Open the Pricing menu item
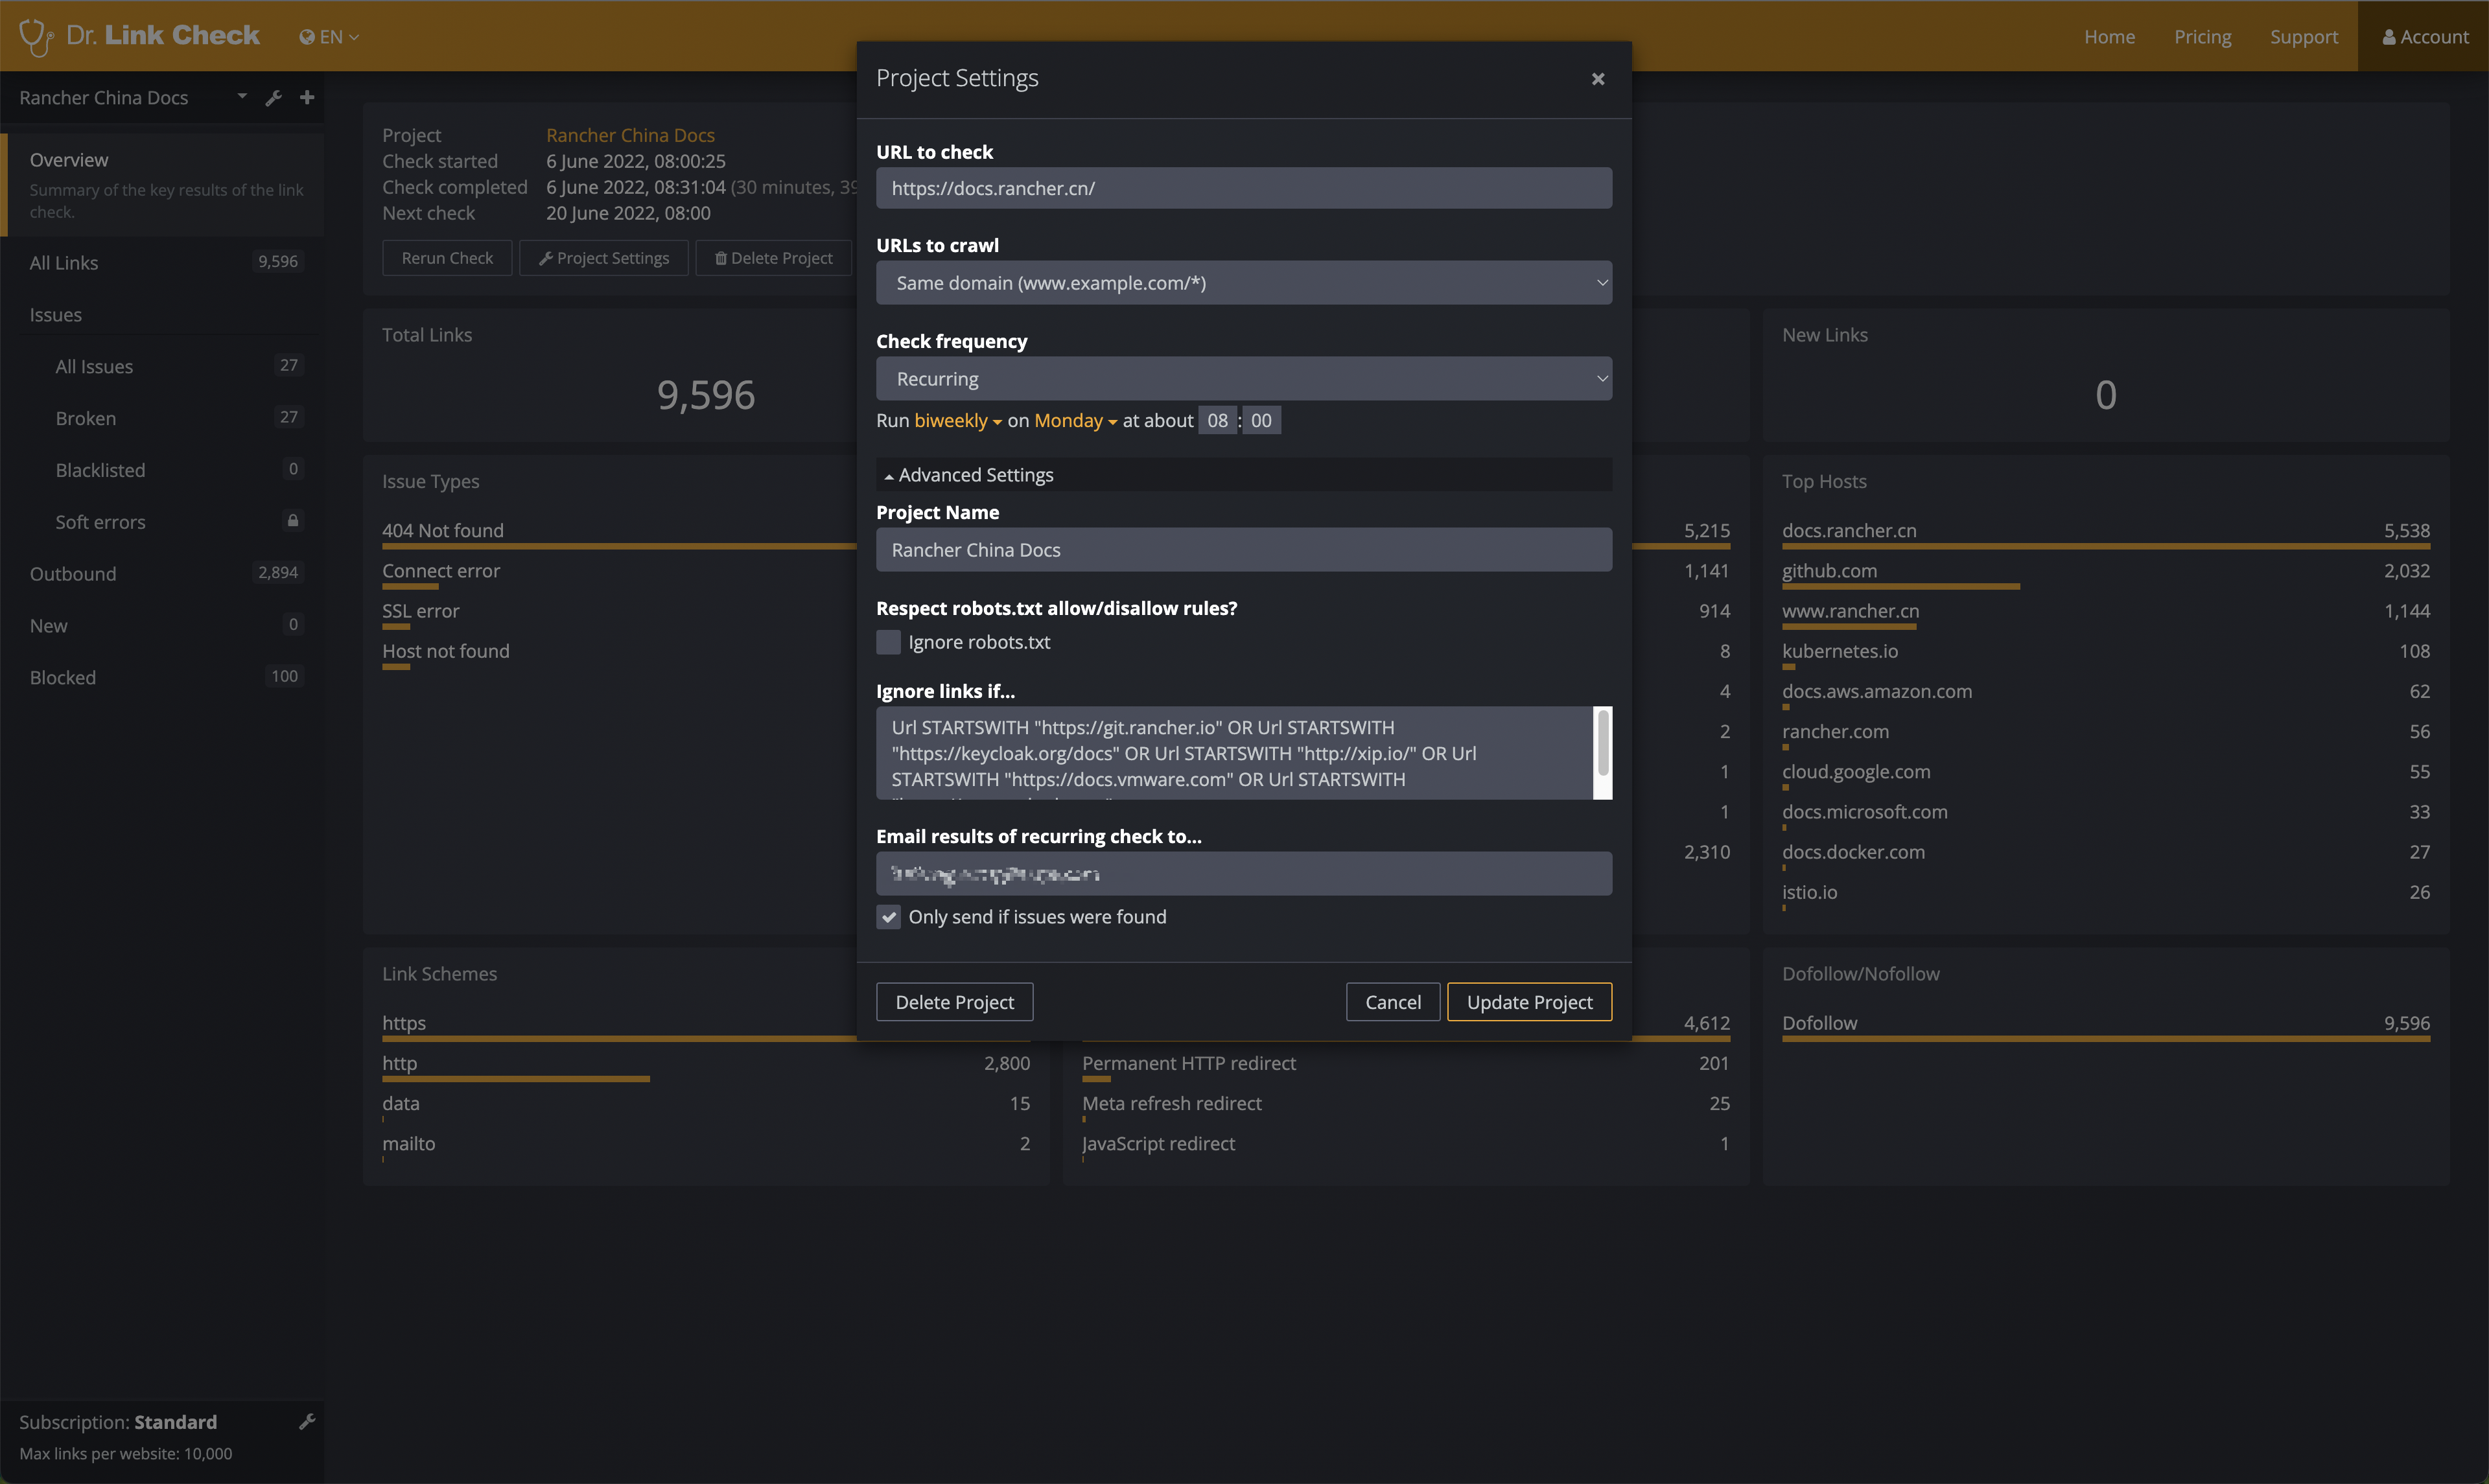This screenshot has width=2489, height=1484. (x=2202, y=37)
